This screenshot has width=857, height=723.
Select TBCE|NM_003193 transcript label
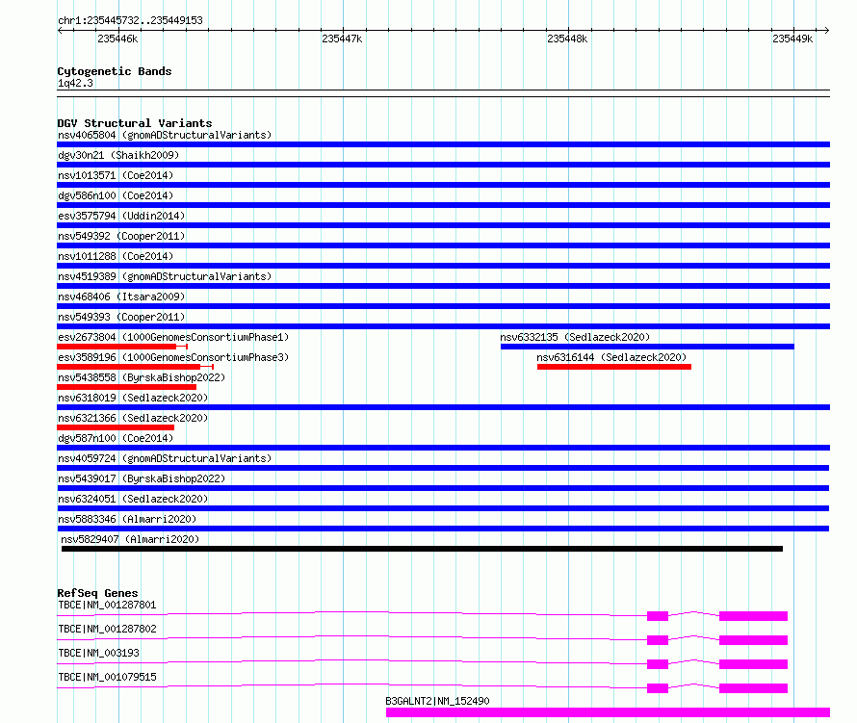pos(98,653)
